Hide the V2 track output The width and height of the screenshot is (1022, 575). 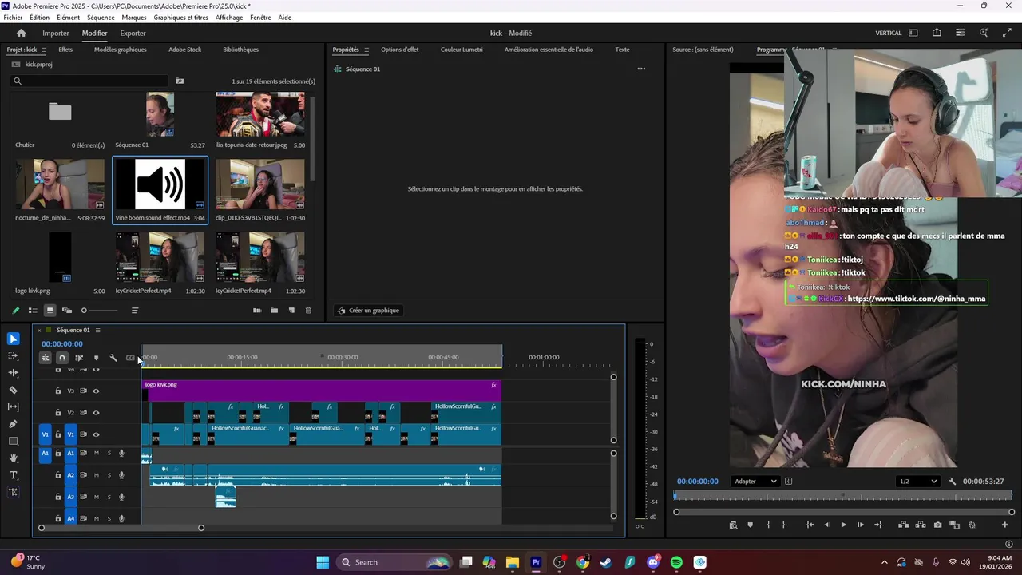point(96,413)
